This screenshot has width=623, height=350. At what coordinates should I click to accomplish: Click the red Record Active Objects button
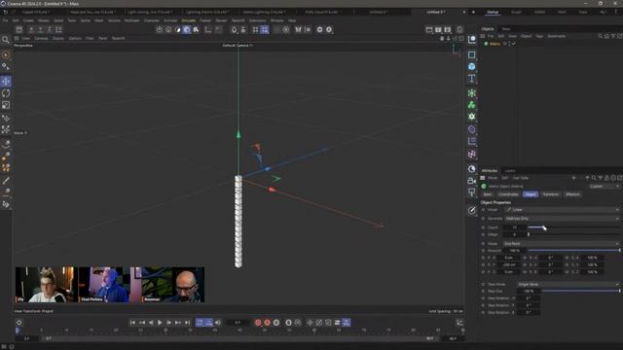258,323
